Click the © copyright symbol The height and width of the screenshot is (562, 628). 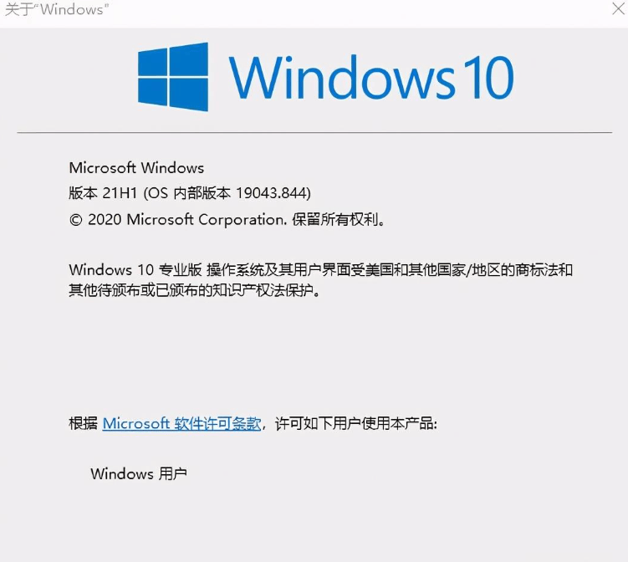click(x=76, y=220)
